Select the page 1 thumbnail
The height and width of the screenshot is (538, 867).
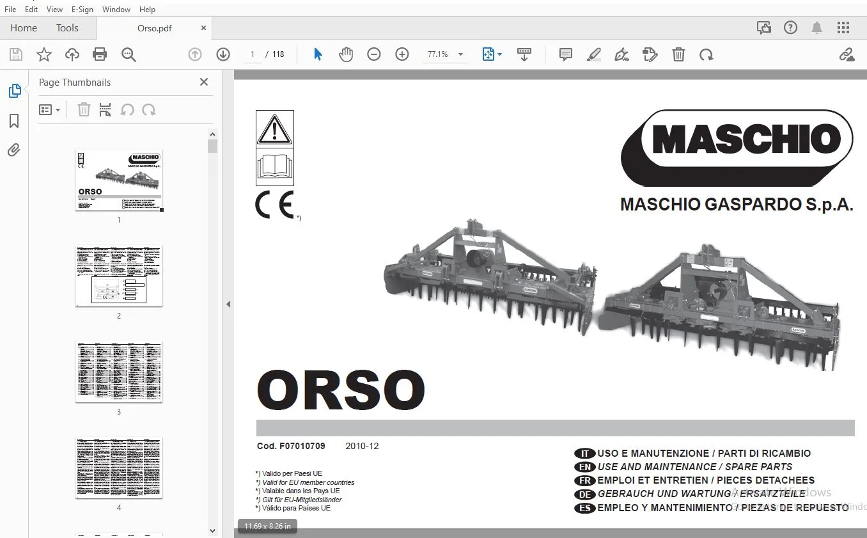[x=119, y=180]
